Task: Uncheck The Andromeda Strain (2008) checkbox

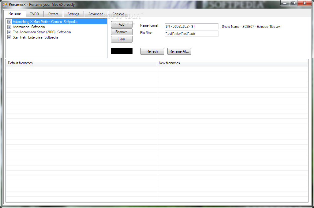Action: click(9, 32)
